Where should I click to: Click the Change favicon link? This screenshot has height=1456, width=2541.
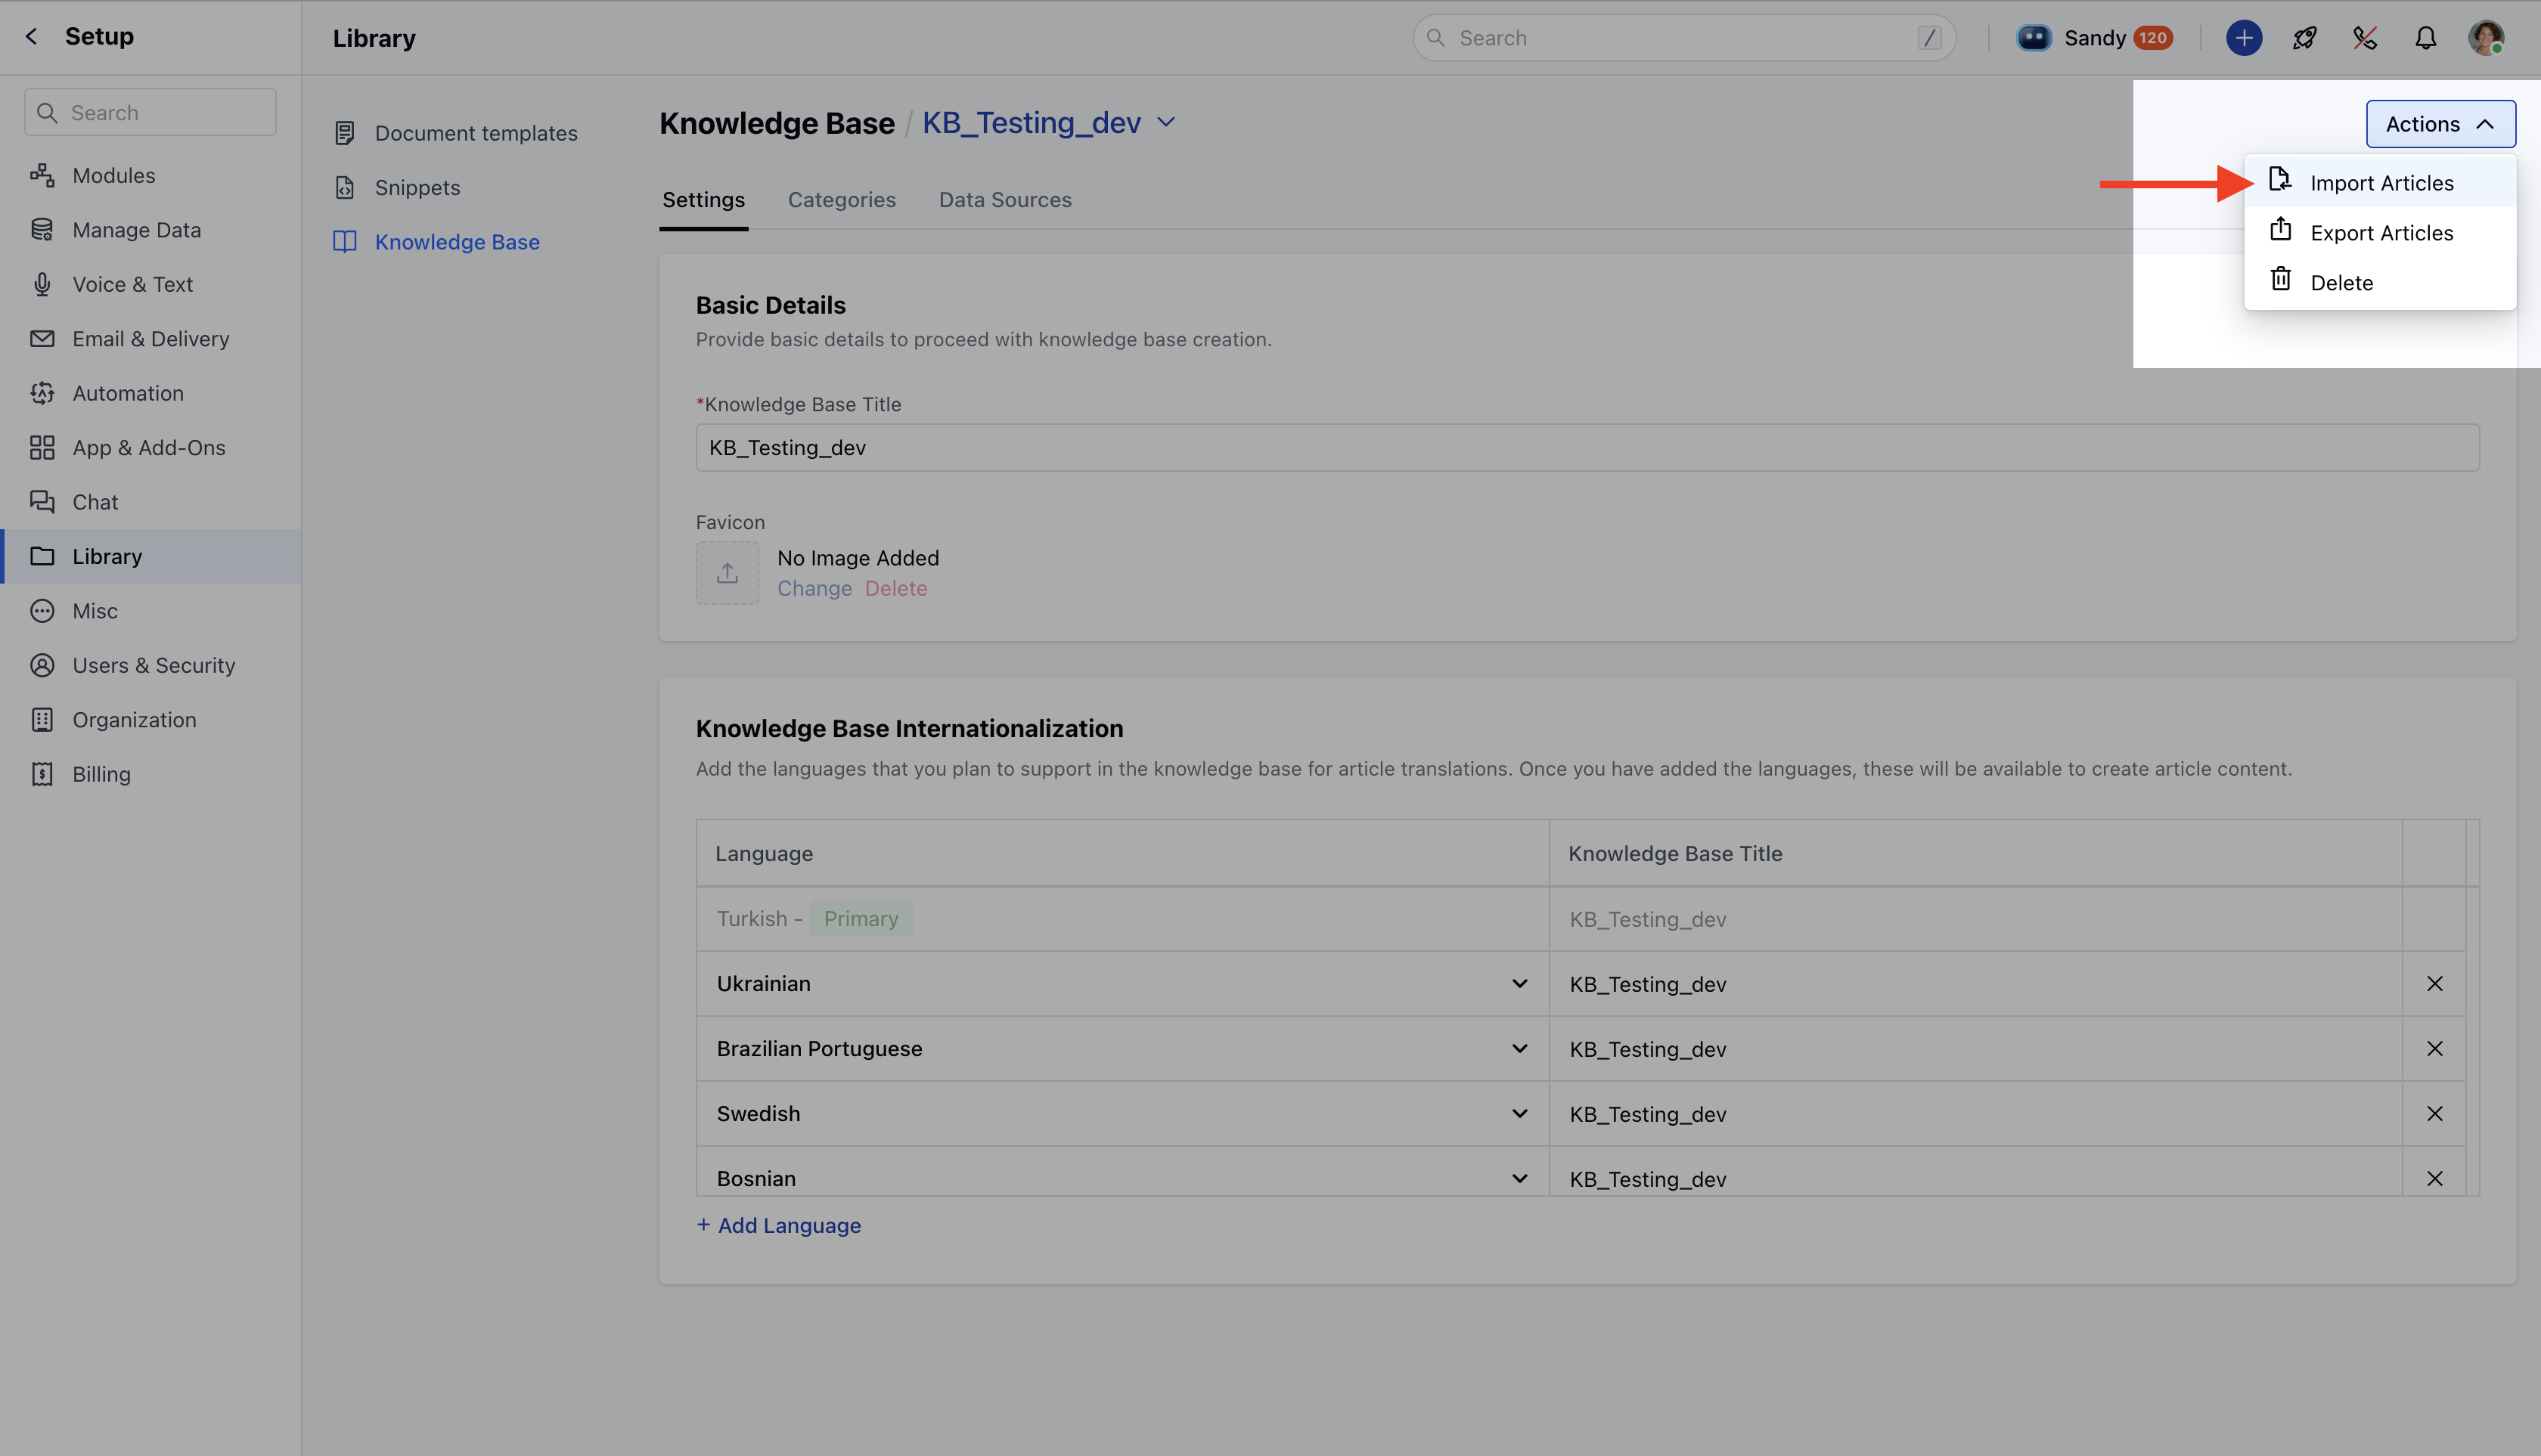pos(814,589)
